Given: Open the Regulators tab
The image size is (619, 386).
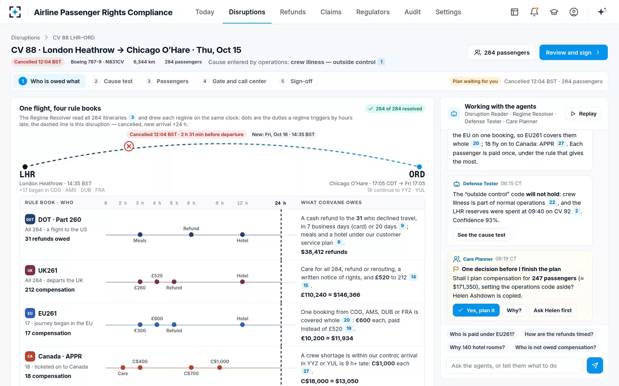Looking at the screenshot, I should pos(373,12).
